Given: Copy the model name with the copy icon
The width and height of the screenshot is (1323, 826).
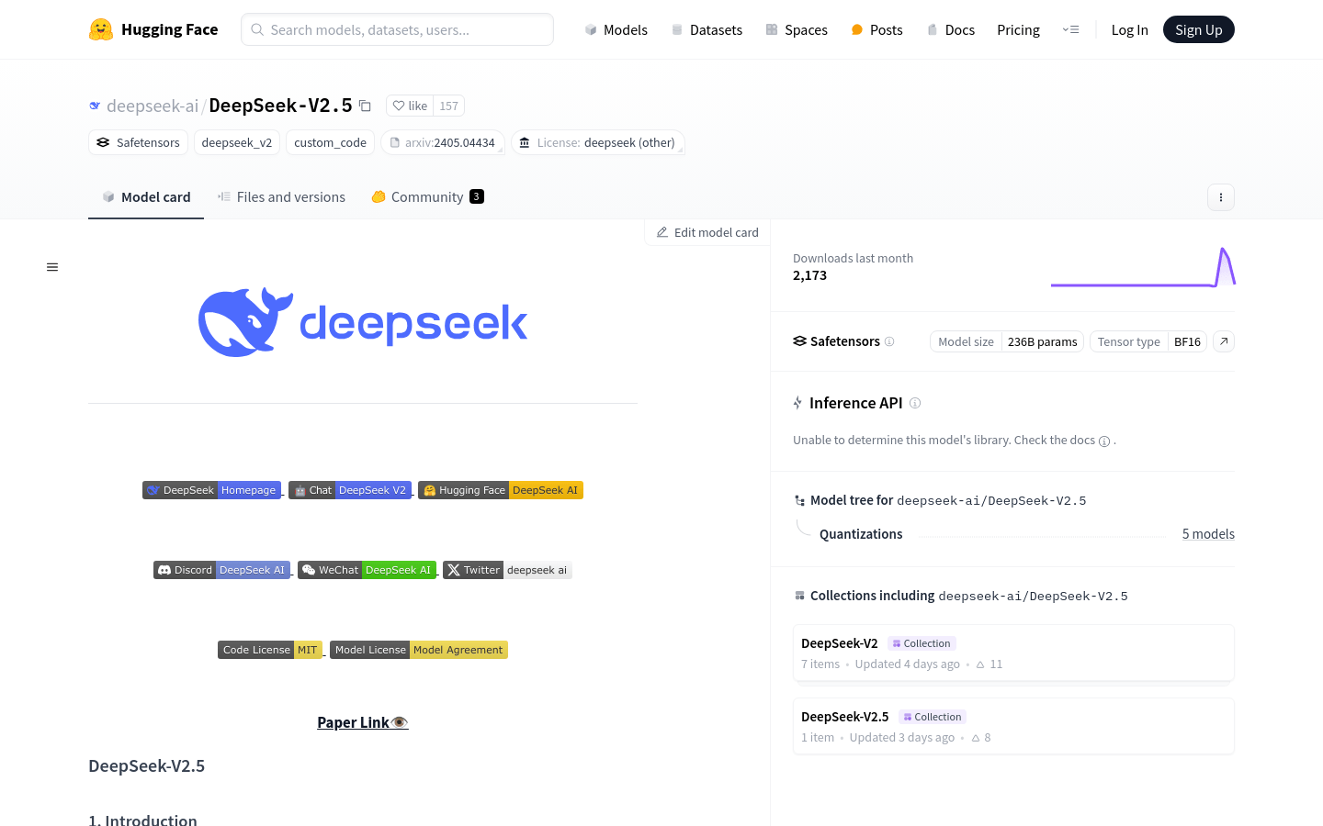Looking at the screenshot, I should click(365, 106).
